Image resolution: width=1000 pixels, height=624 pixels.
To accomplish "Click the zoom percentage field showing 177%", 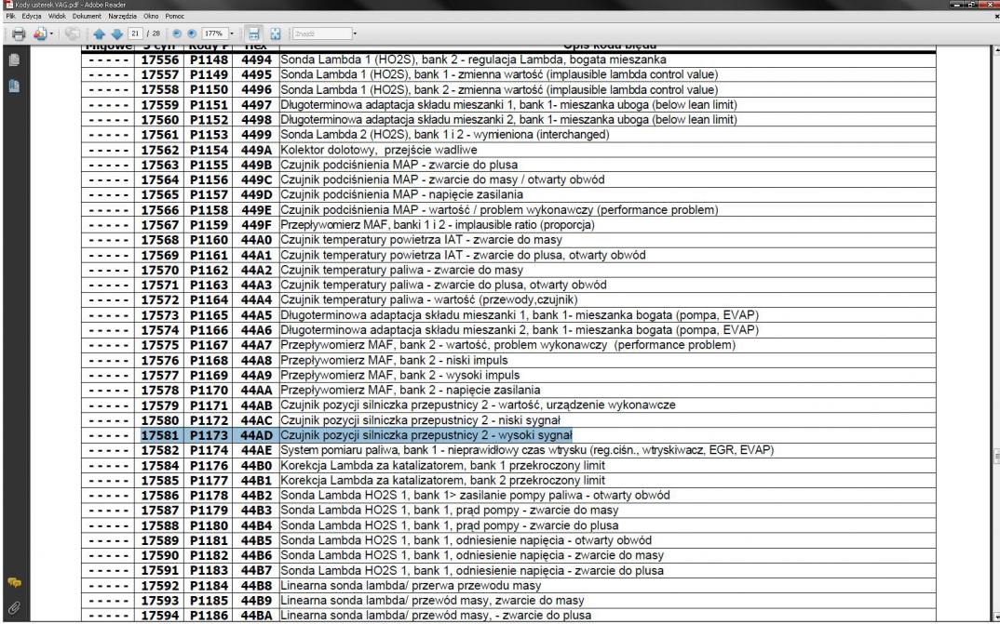I will [x=214, y=33].
